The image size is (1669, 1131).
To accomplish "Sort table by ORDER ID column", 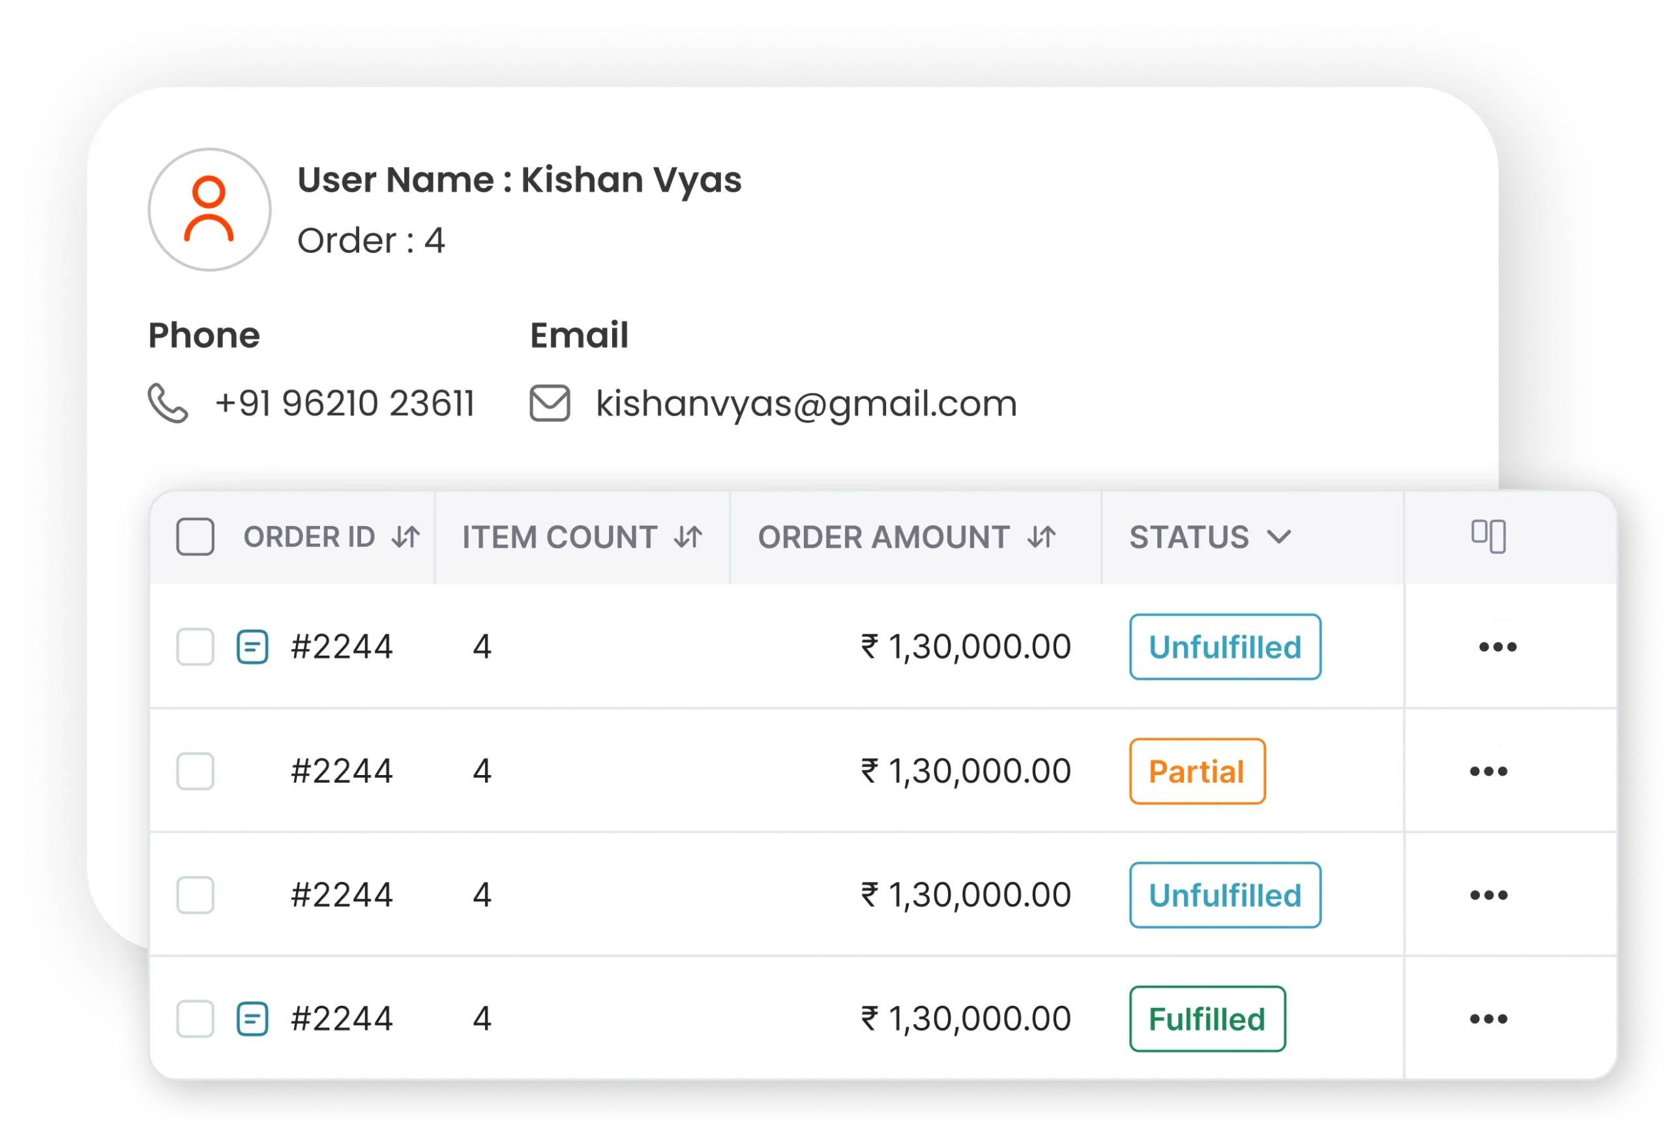I will coord(406,536).
